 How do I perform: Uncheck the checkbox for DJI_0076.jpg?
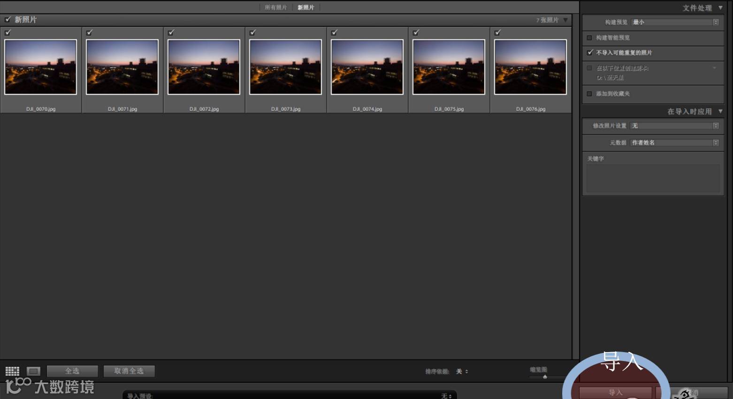[x=497, y=32]
